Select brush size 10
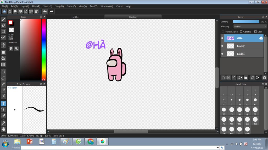 (239, 101)
